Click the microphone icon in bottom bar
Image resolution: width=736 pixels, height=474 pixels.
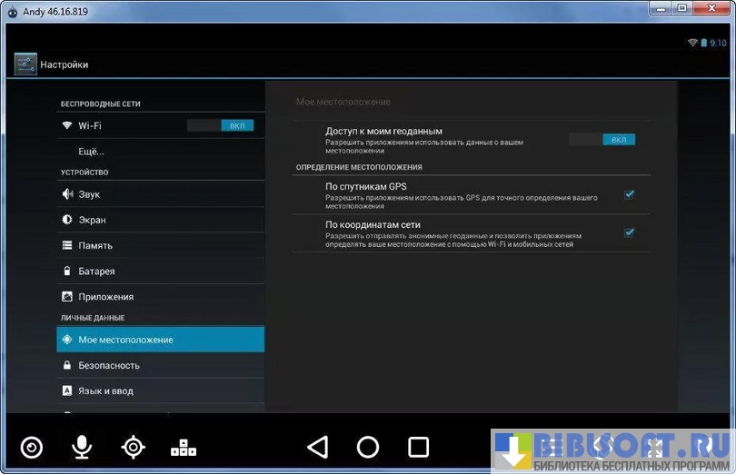coord(83,447)
